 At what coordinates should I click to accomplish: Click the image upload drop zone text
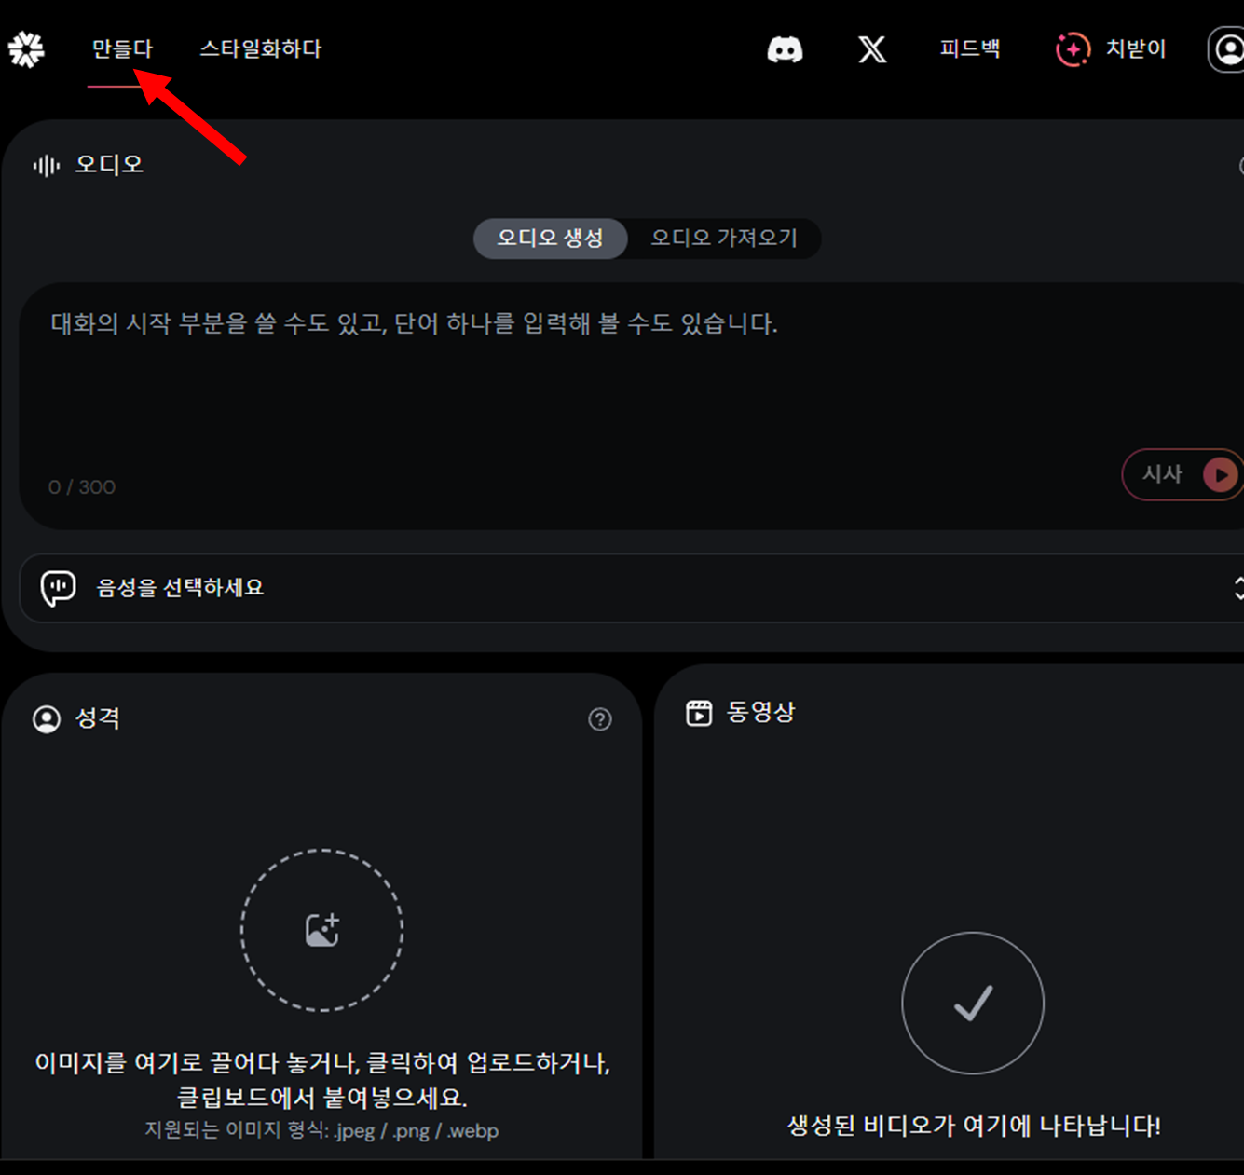point(322,1080)
